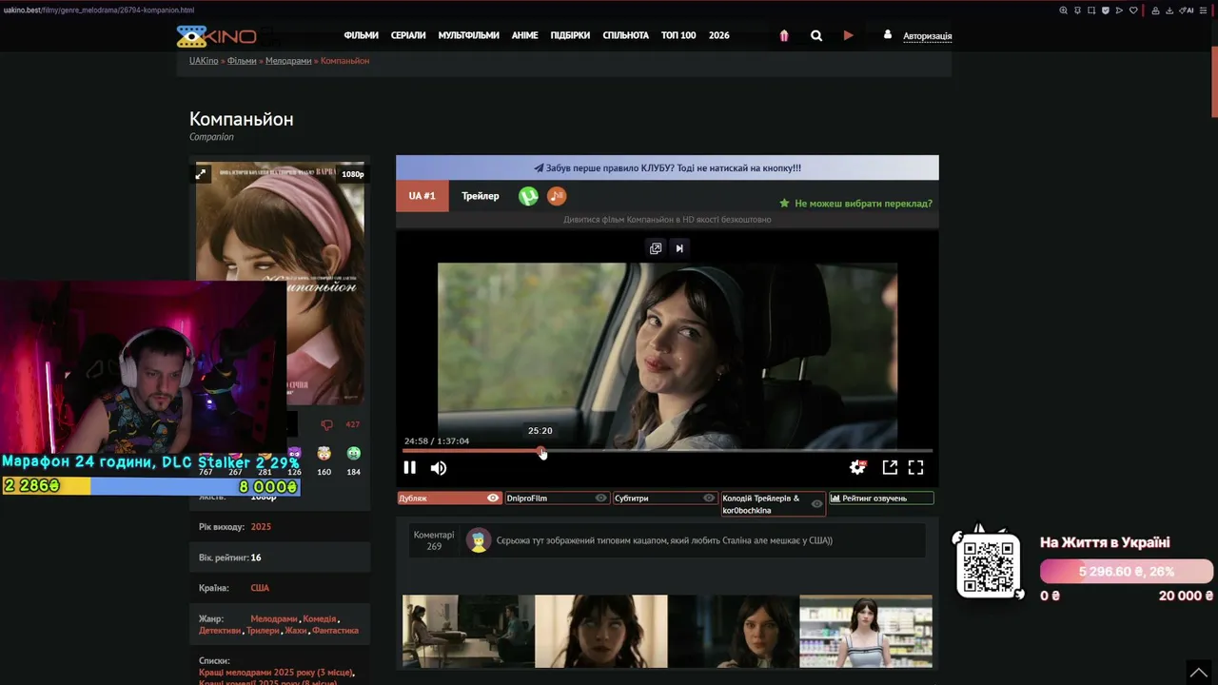Mute the player volume speaker
This screenshot has height=685, width=1218.
tap(439, 467)
